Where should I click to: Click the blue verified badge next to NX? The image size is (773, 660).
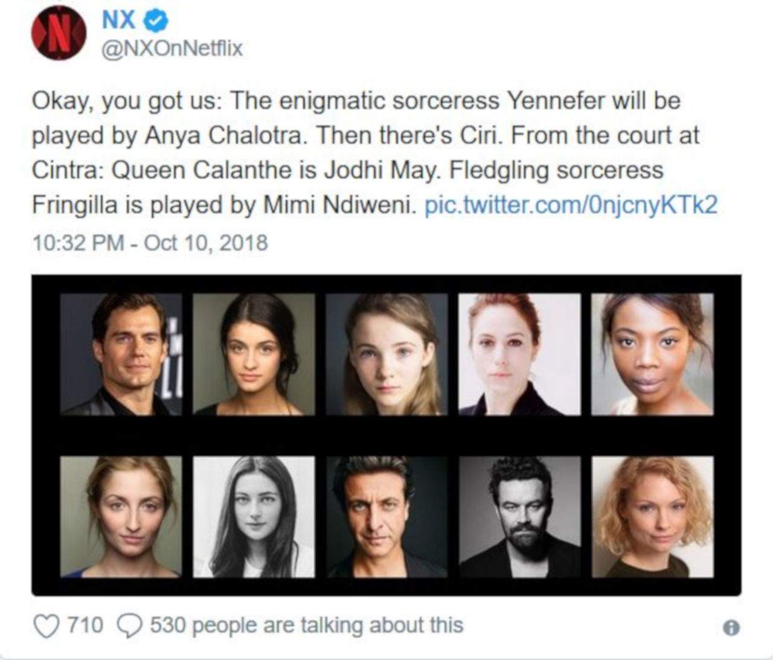point(158,22)
